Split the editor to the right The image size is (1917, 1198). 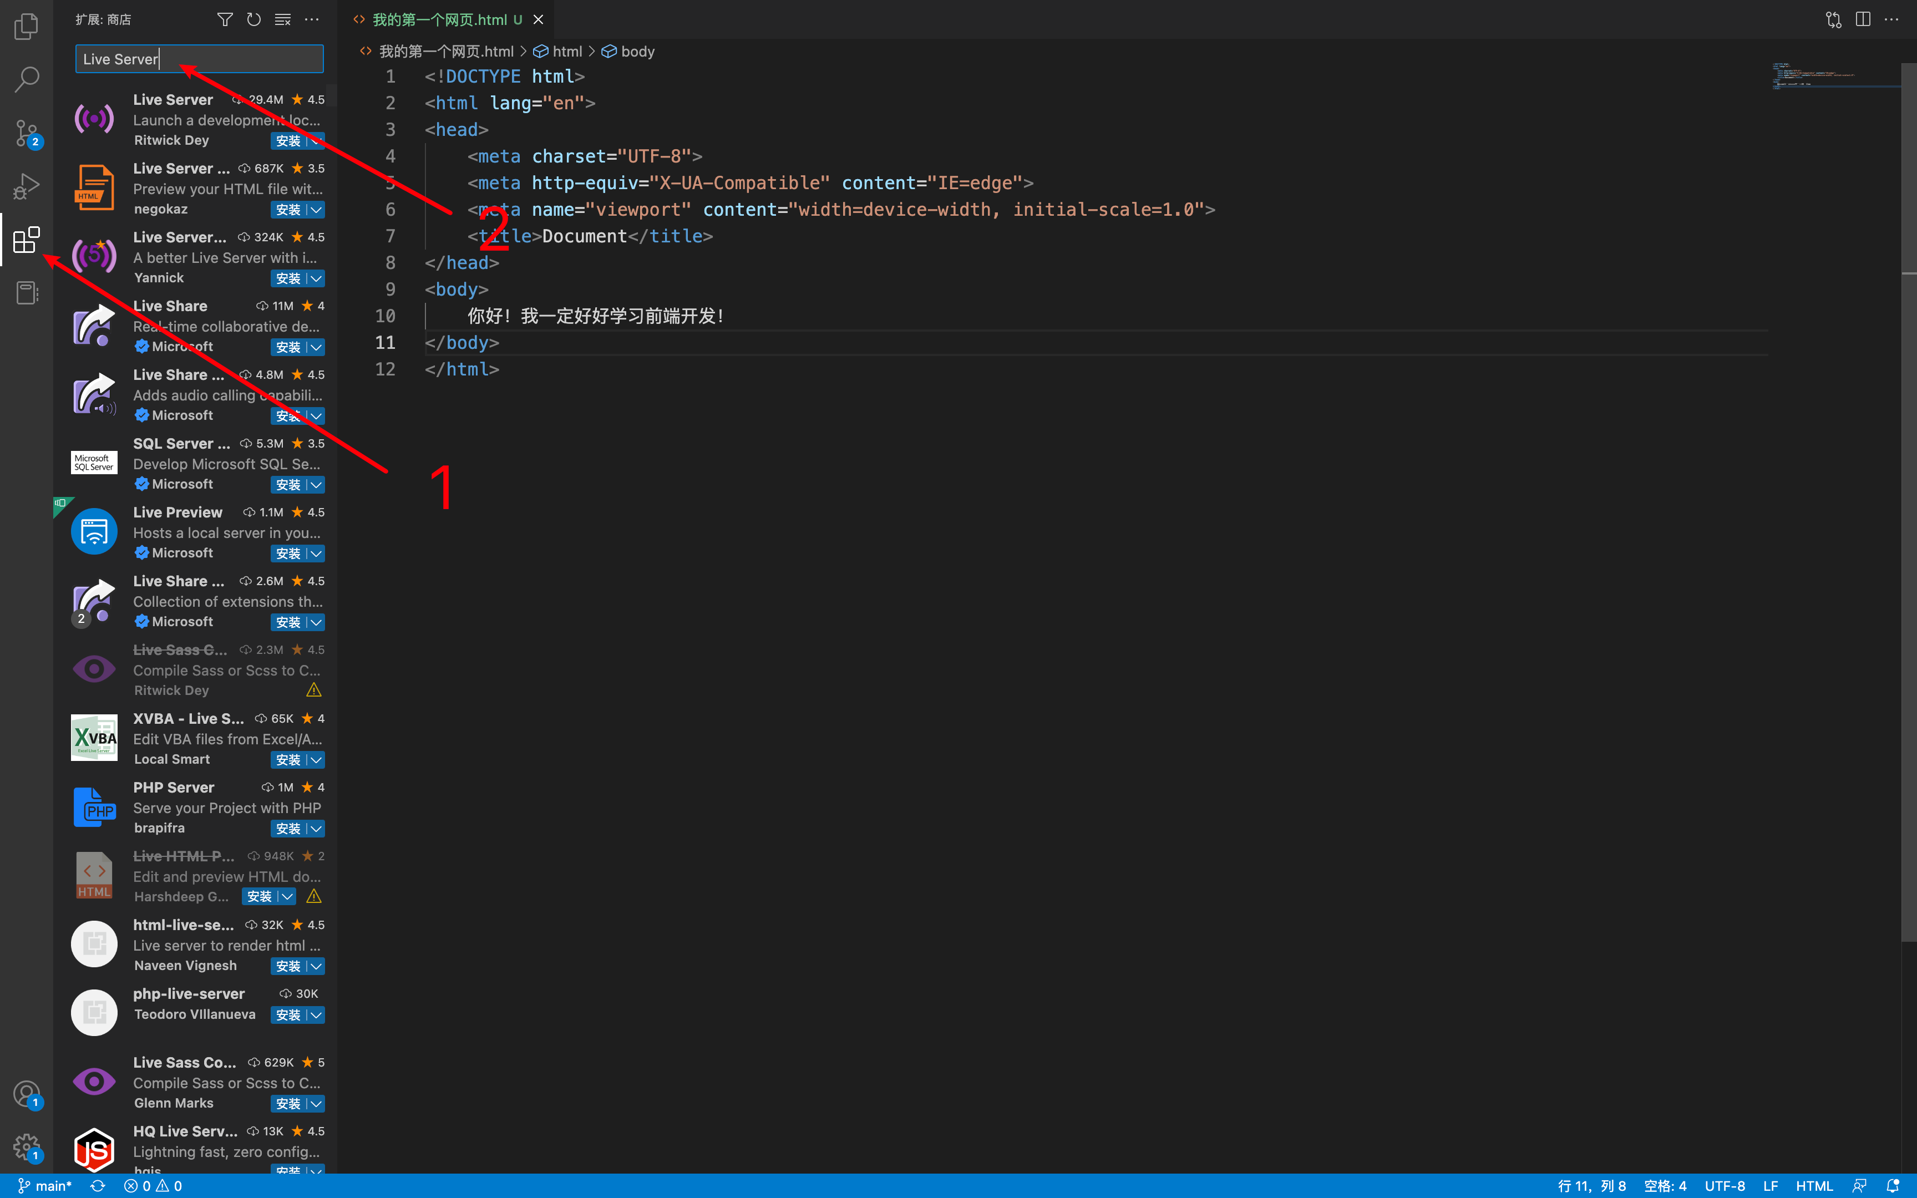click(x=1863, y=19)
